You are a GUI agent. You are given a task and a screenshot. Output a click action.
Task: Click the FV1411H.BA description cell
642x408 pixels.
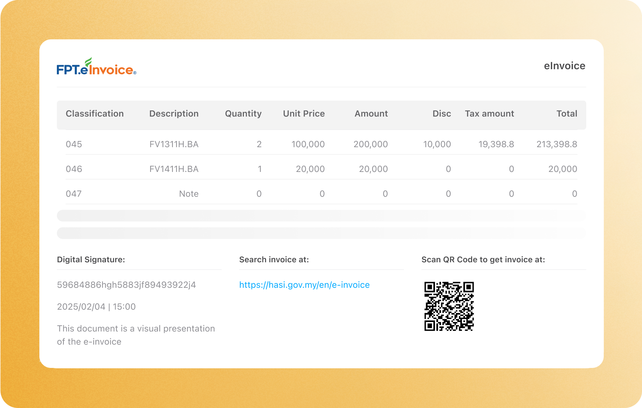[174, 169]
